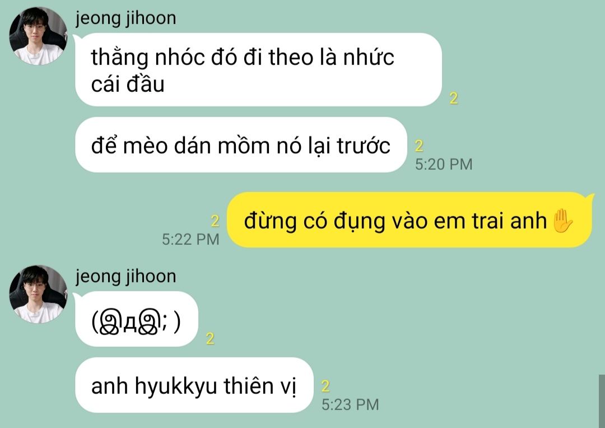Tap unread count above 5:22 PM
The width and height of the screenshot is (605, 428).
(x=215, y=221)
